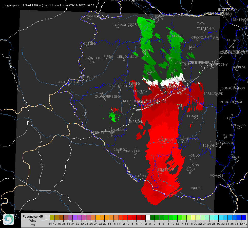Click the SZOMBATHELY city label
The height and width of the screenshot is (228, 248).
click(96, 58)
